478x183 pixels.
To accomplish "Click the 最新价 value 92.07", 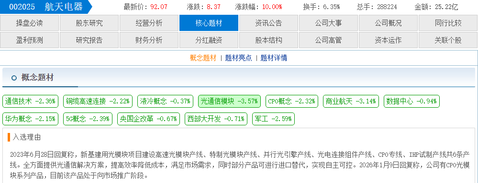I will click(159, 7).
